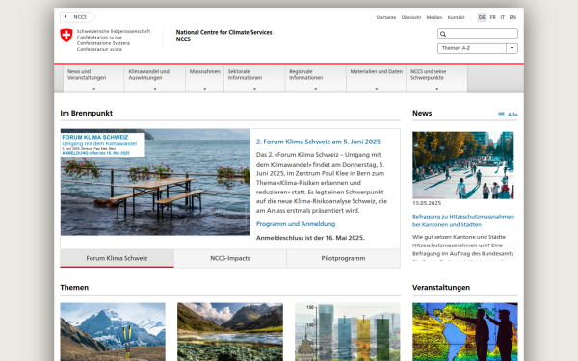Click the NCCS breadcrumb label
The image size is (578, 361).
point(80,17)
